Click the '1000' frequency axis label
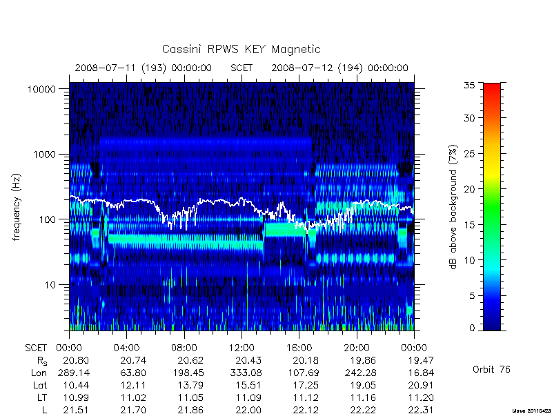 point(44,155)
